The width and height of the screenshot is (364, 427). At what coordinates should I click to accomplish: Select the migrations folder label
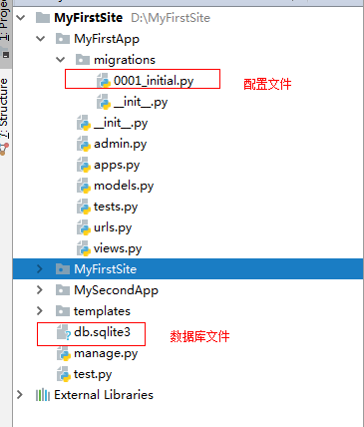point(125,60)
